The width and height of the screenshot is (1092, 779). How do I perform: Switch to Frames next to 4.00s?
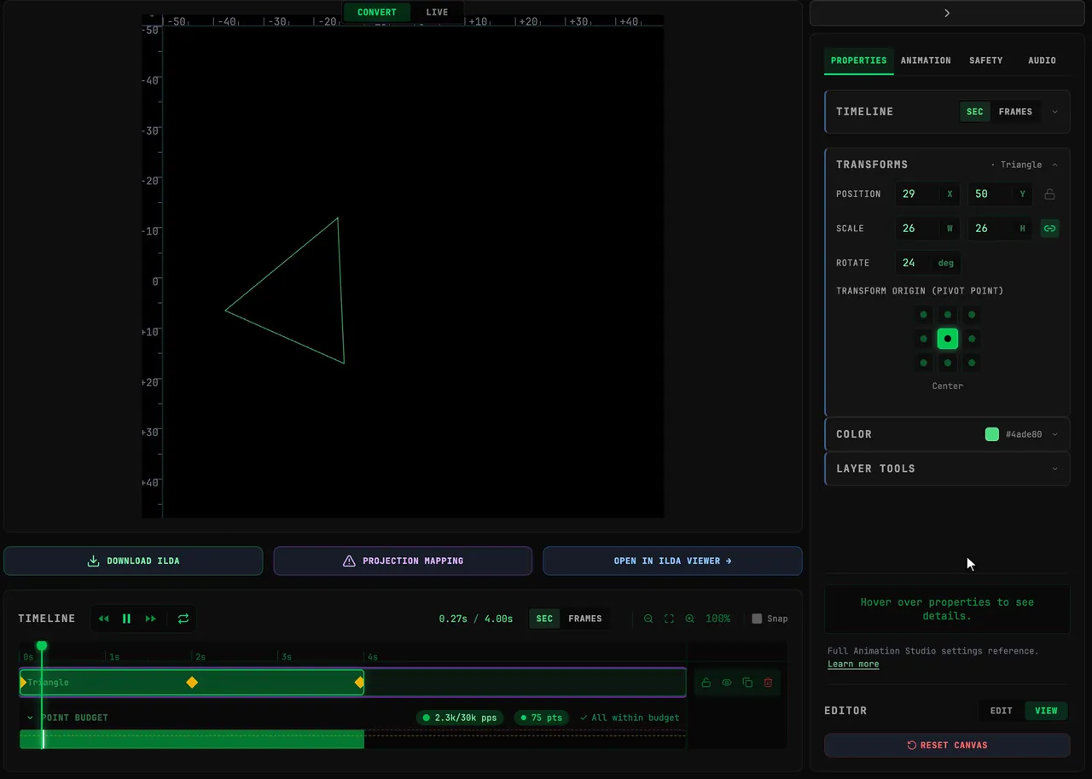585,619
